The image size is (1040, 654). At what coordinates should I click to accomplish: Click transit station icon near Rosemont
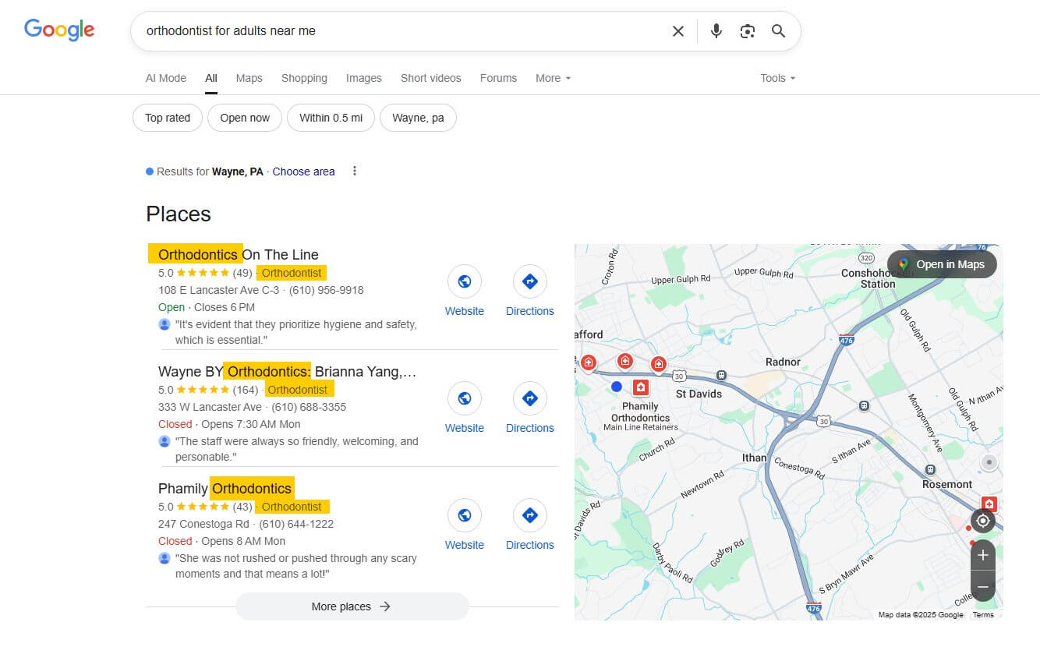930,469
